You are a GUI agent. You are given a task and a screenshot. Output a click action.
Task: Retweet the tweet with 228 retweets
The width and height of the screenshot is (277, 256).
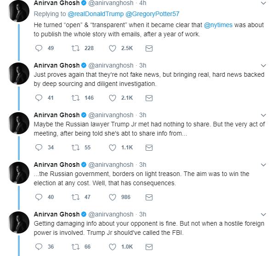pyautogui.click(x=75, y=48)
